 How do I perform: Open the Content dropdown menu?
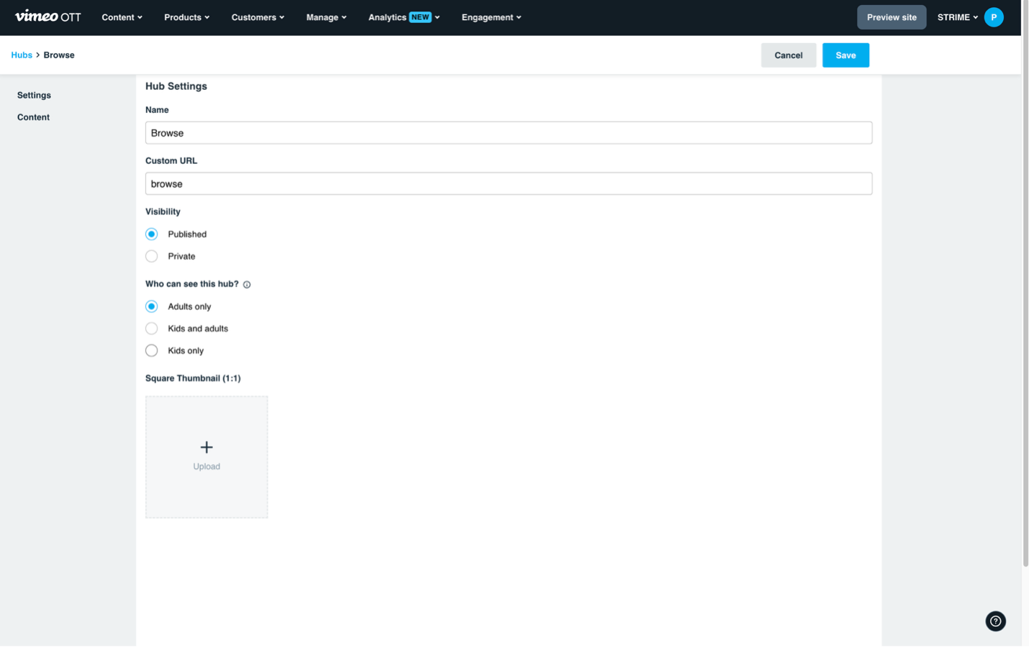[122, 17]
